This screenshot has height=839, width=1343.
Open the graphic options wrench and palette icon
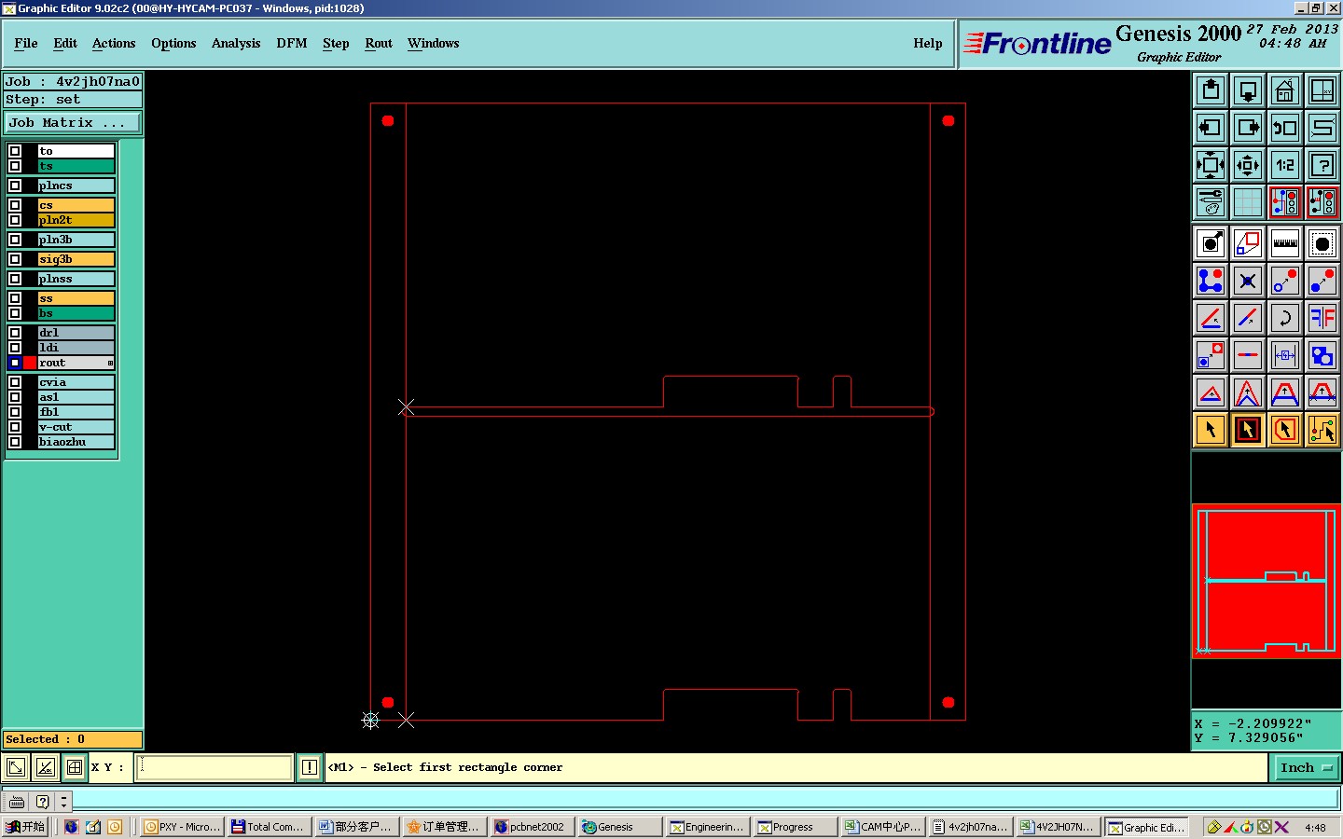(1211, 202)
